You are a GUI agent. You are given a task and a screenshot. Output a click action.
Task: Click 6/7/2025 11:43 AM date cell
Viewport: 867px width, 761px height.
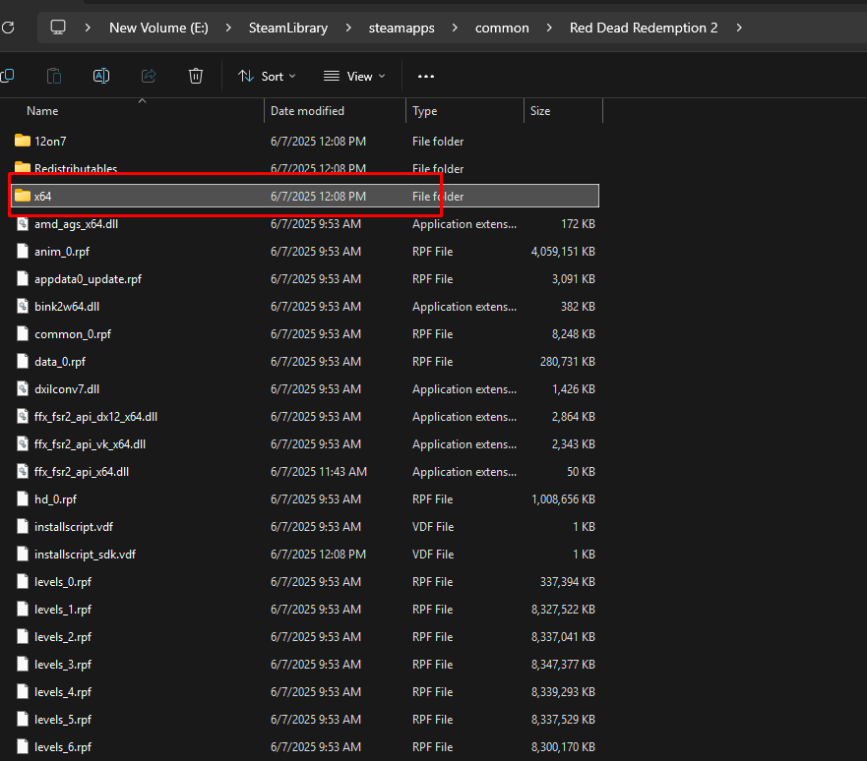319,472
